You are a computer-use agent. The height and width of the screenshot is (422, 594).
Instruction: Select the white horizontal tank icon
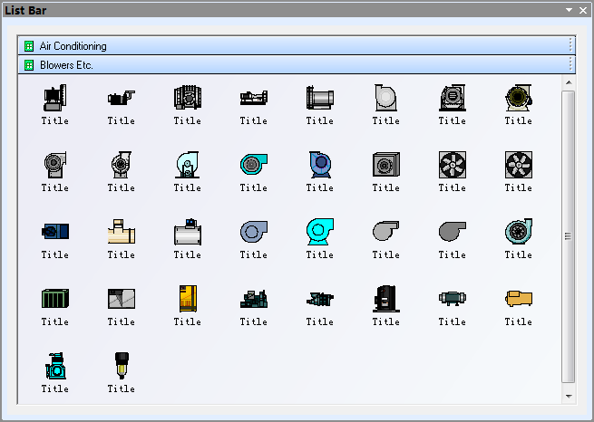[187, 231]
